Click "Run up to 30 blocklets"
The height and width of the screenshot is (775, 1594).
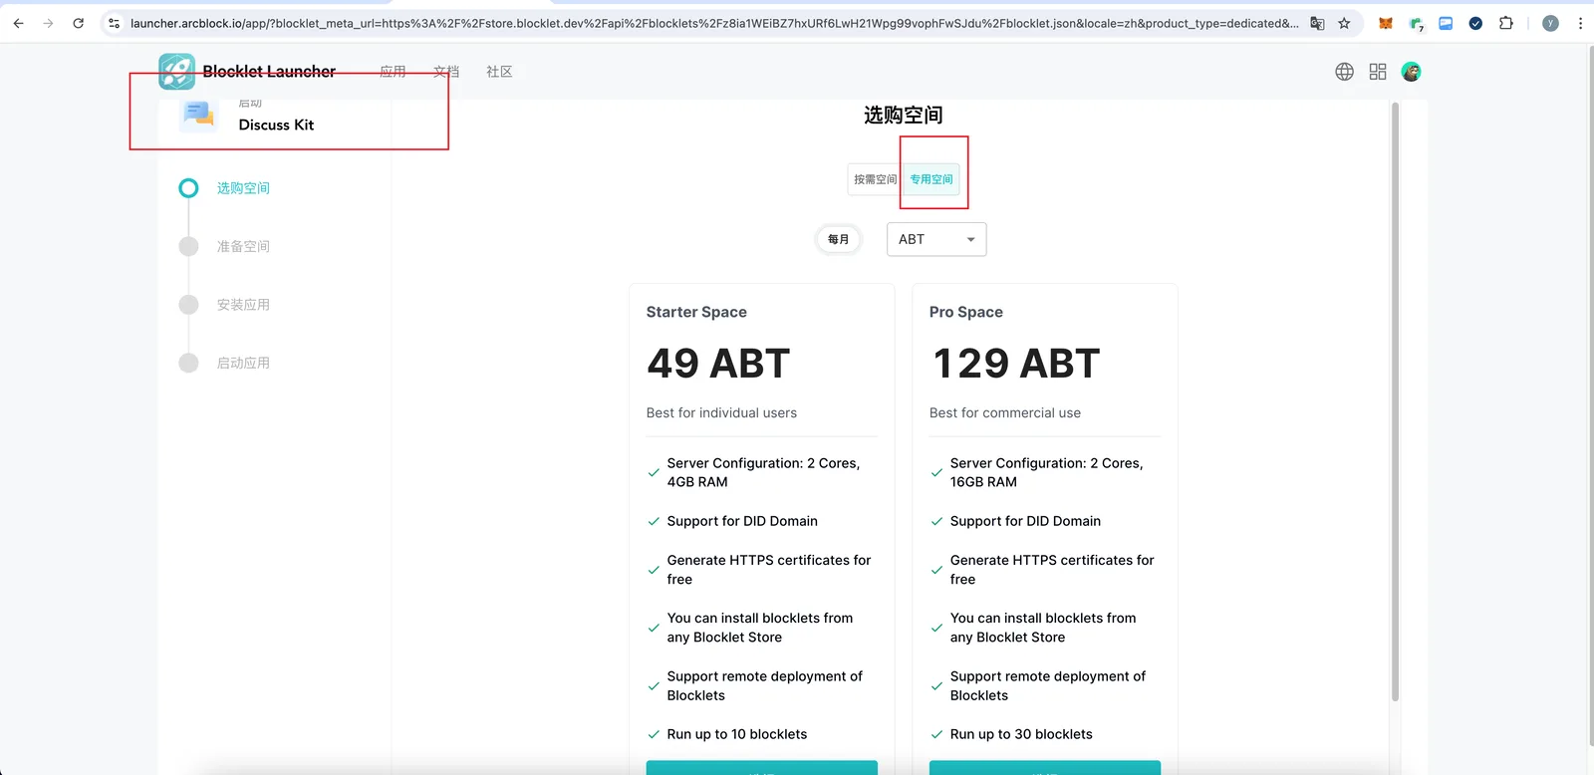tap(1021, 734)
